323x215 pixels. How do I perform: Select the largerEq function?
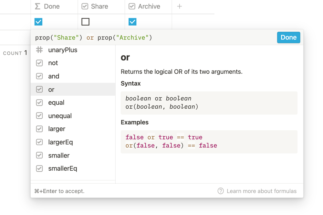(73, 142)
